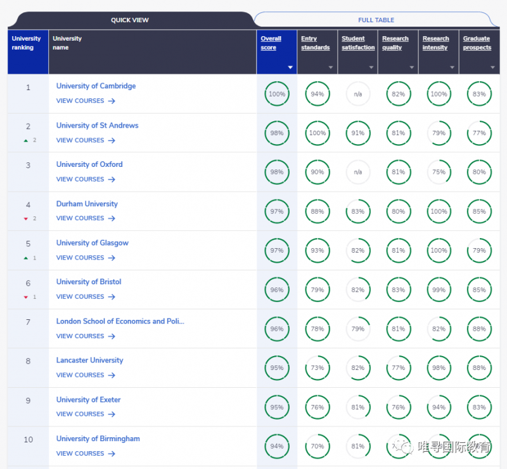Click Lancaster's 98% research intensity circle
This screenshot has width=507, height=469.
(439, 368)
